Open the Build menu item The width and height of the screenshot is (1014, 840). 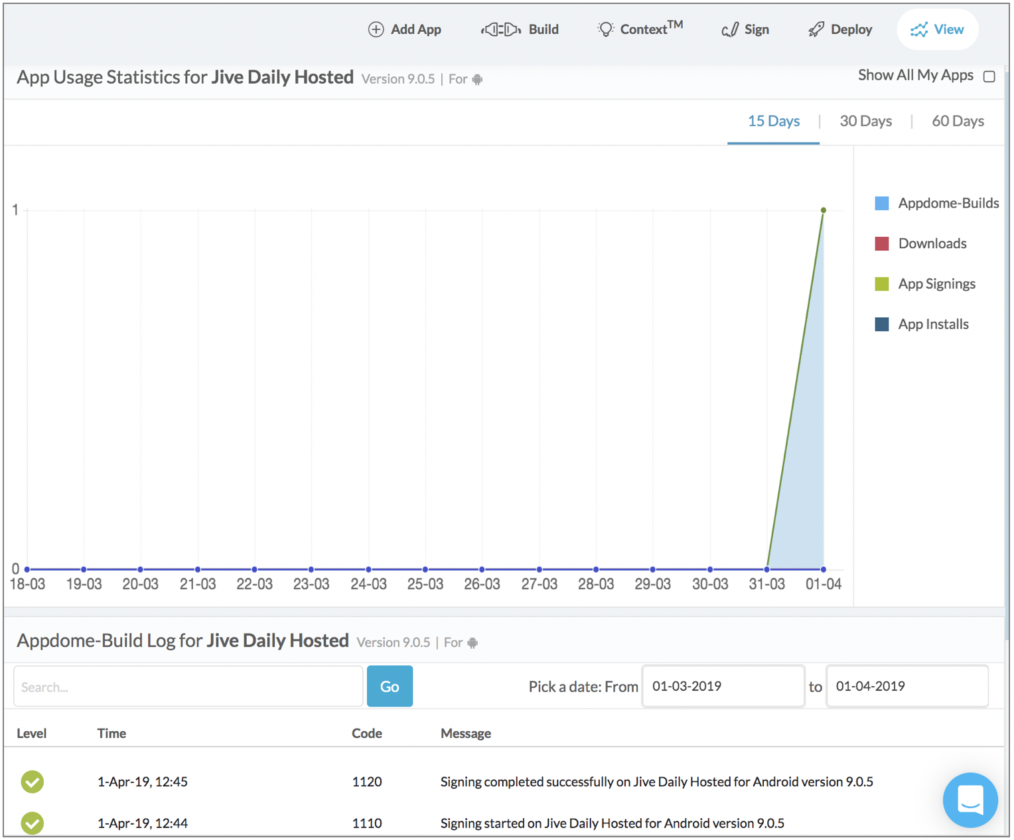point(520,29)
